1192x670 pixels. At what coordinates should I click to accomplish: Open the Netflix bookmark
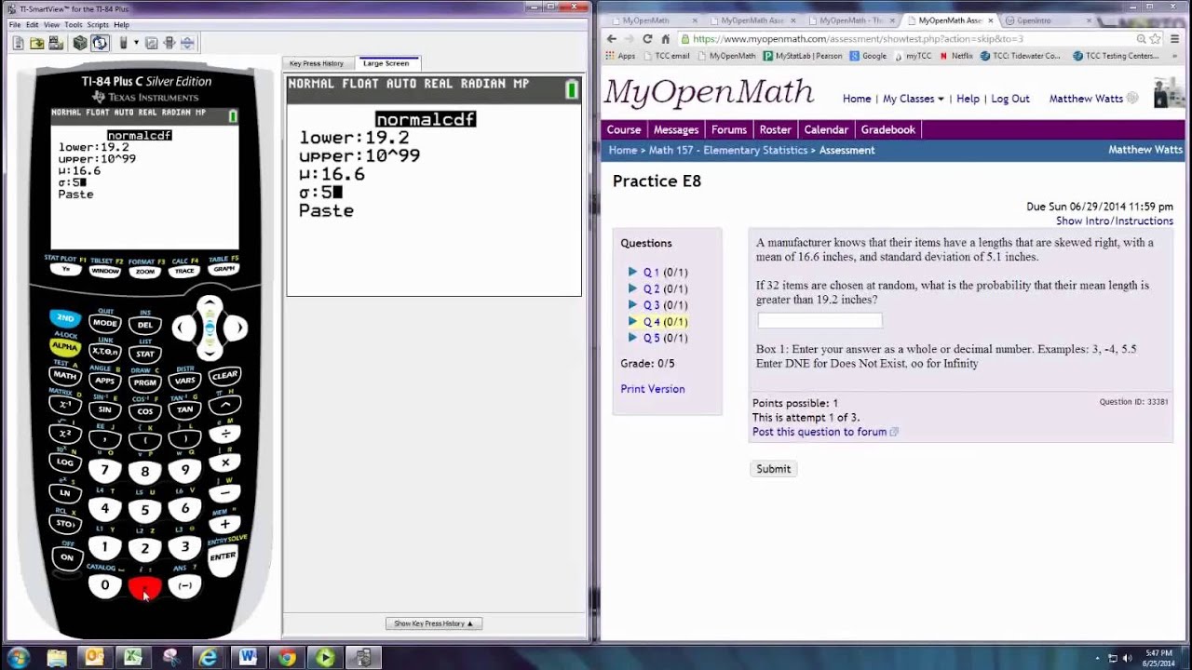(956, 56)
